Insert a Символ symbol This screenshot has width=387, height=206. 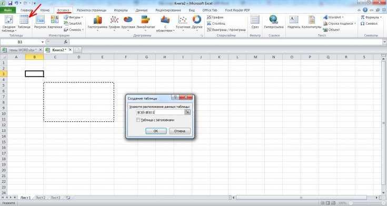pos(369,24)
